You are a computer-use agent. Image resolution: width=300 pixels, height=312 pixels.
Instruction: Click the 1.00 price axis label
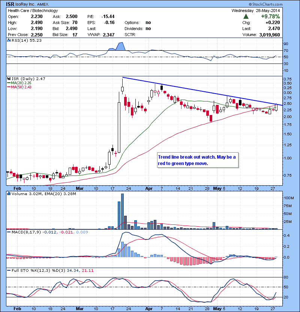pyautogui.click(x=288, y=158)
